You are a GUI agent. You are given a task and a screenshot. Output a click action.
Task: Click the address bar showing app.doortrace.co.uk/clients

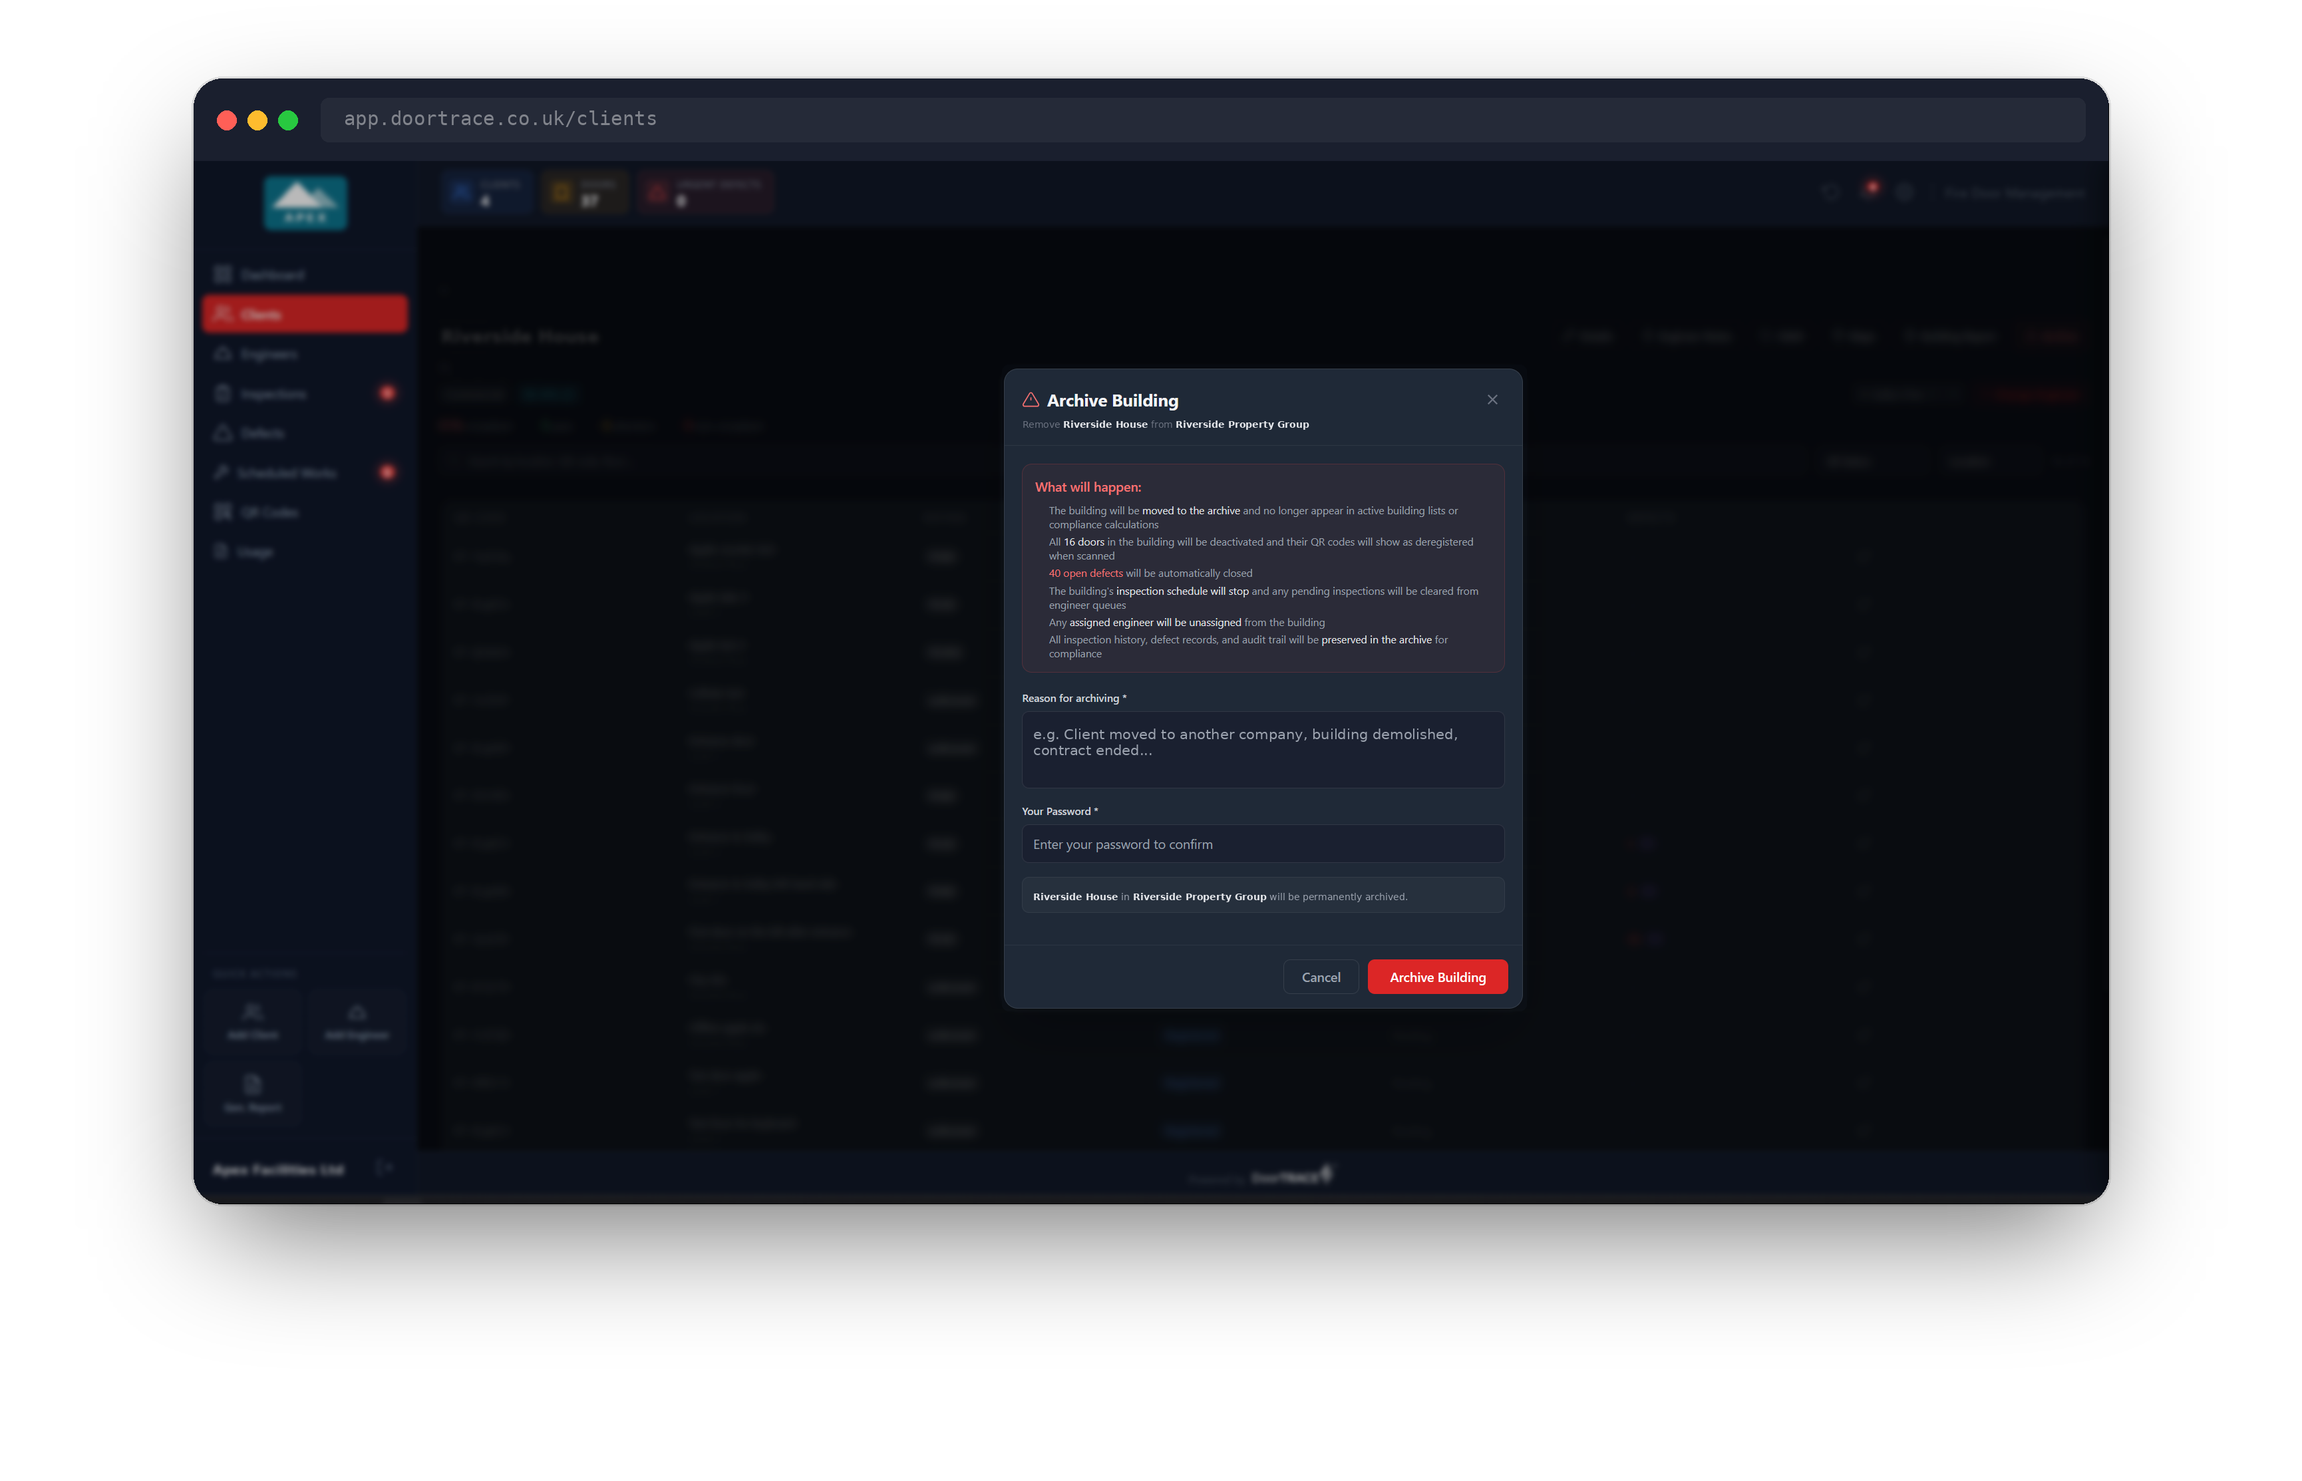pos(1202,119)
